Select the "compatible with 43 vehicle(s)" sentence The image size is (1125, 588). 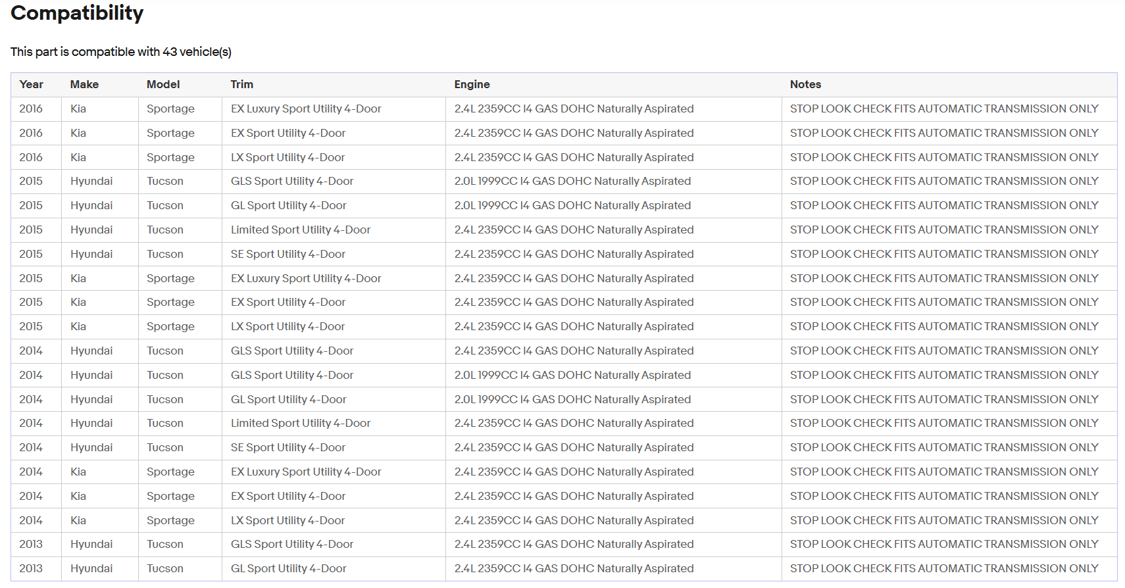(121, 52)
